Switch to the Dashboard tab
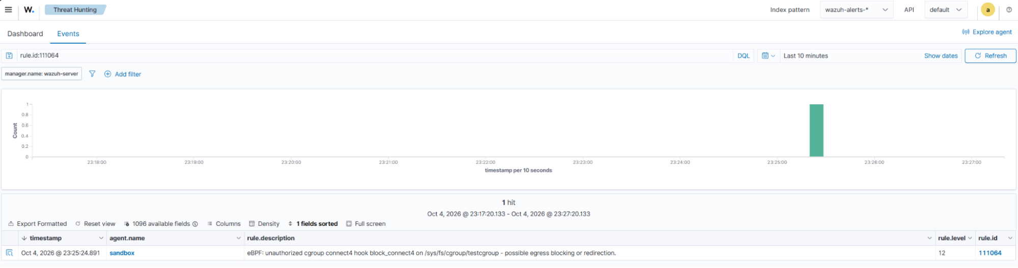 [25, 34]
